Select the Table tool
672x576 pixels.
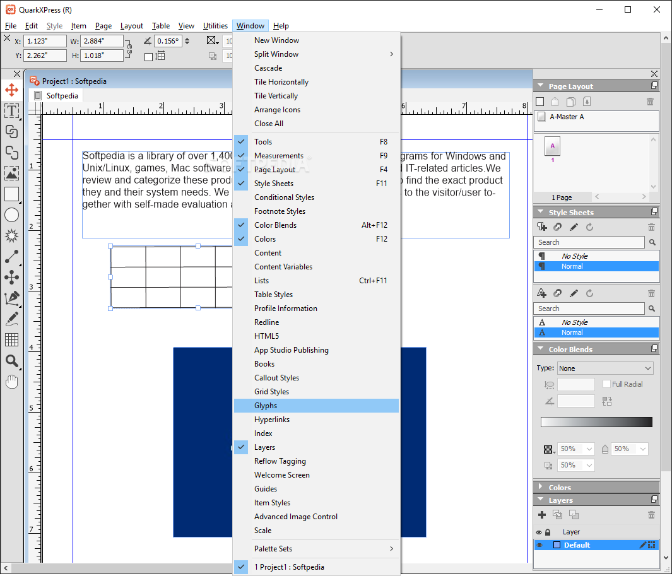pos(11,340)
